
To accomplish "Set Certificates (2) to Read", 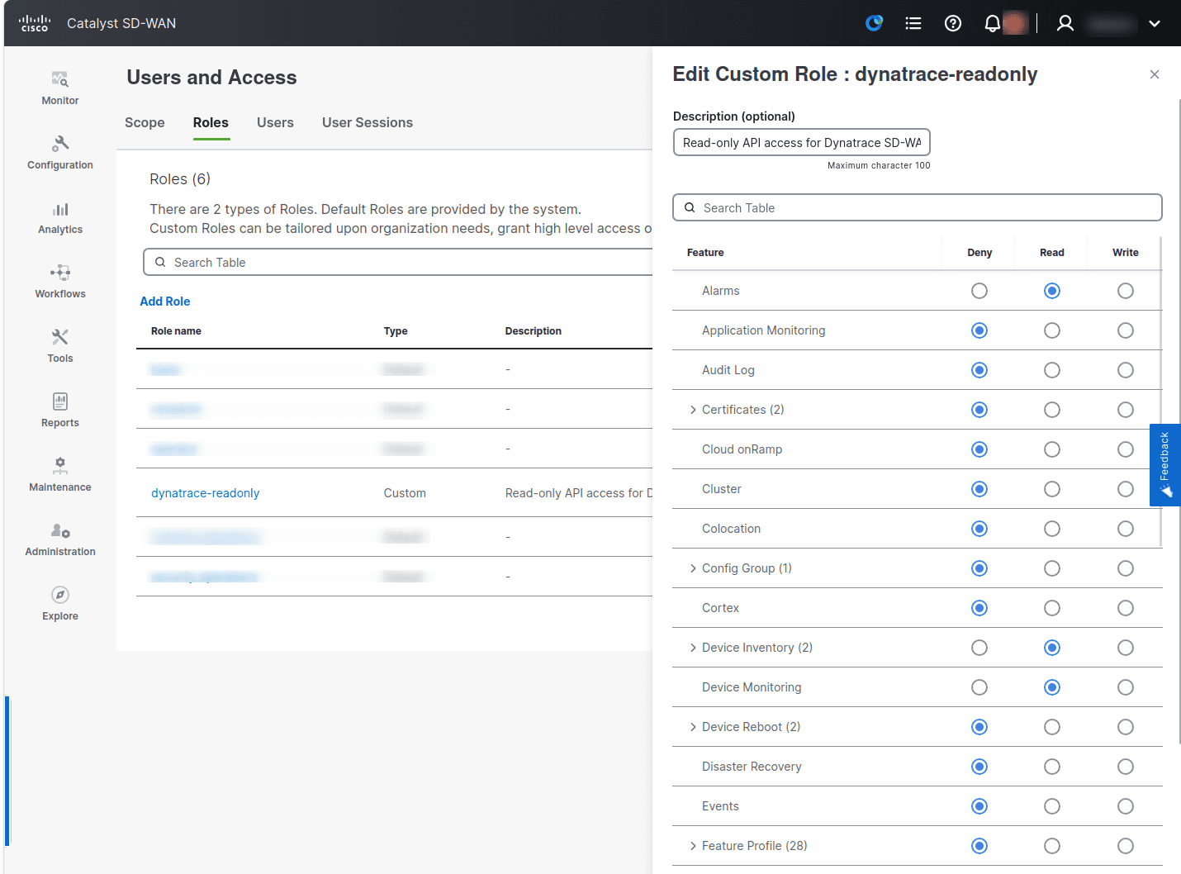I will click(1052, 410).
